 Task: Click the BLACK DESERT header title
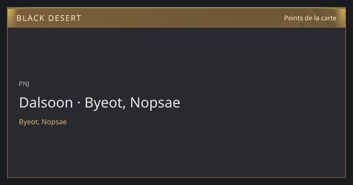point(49,18)
